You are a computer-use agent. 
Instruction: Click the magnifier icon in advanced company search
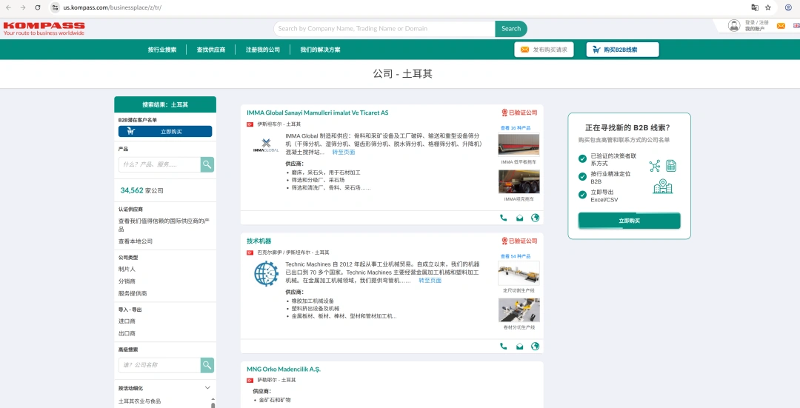click(x=207, y=365)
